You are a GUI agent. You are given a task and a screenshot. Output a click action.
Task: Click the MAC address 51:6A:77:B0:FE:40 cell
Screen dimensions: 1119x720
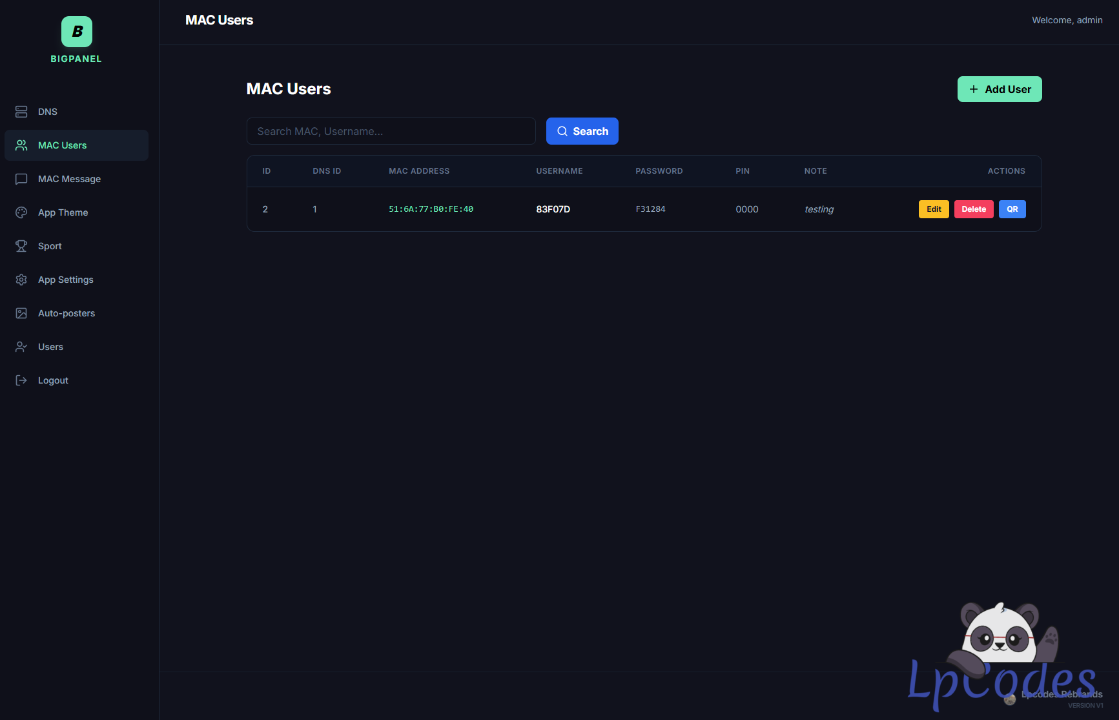click(x=431, y=209)
